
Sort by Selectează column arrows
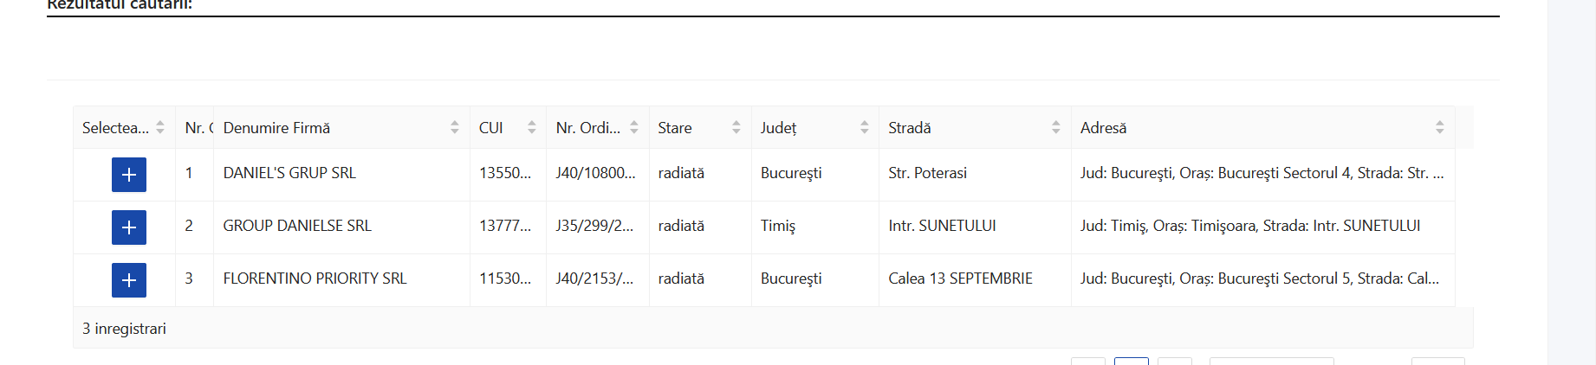click(160, 128)
